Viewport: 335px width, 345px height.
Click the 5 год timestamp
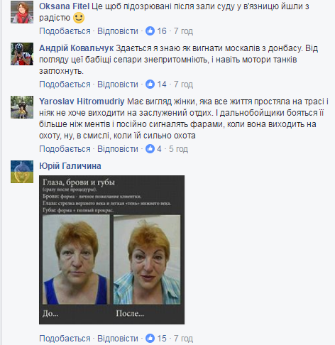coord(178,149)
